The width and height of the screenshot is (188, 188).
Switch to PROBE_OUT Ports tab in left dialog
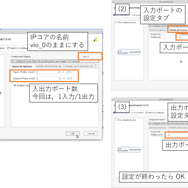coord(78,66)
